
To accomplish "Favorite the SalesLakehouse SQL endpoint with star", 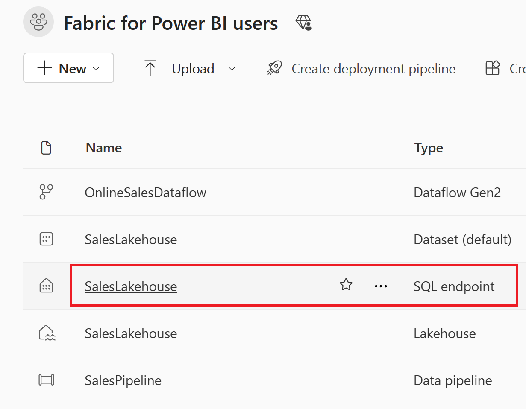I will 346,285.
